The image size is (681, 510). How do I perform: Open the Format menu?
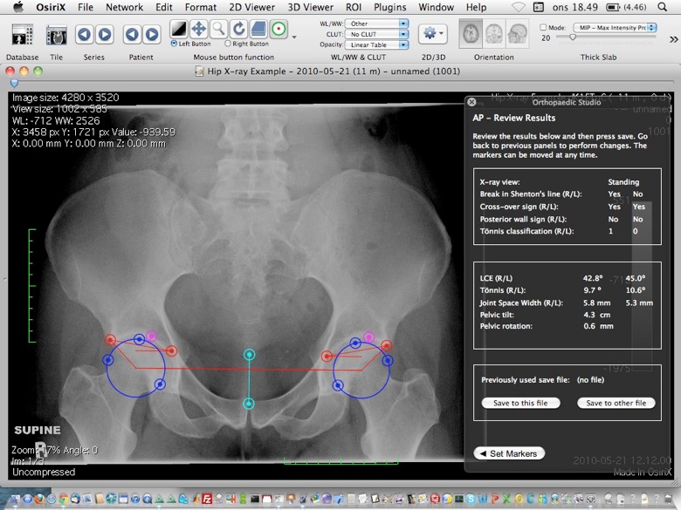(201, 7)
